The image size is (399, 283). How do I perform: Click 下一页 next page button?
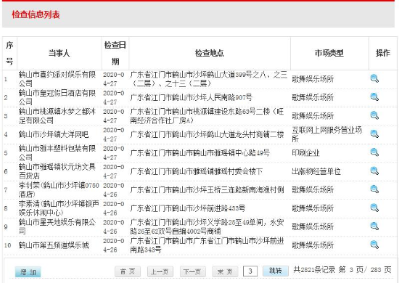tap(192, 271)
